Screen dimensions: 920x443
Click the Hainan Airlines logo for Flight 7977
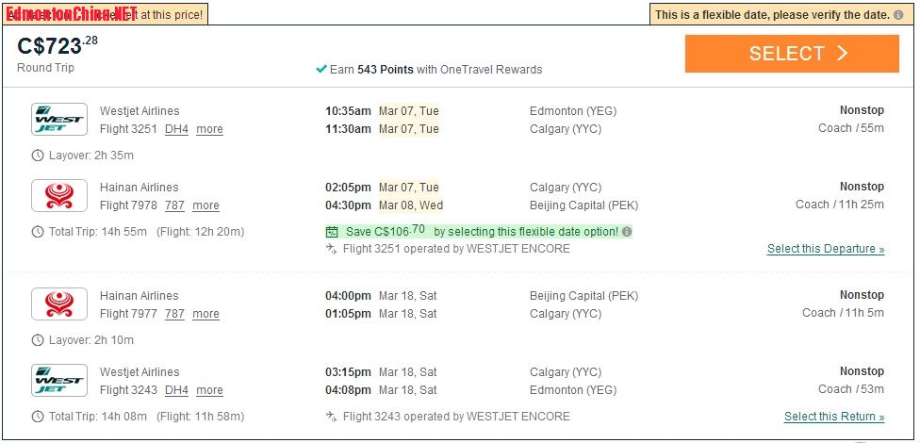coord(58,304)
